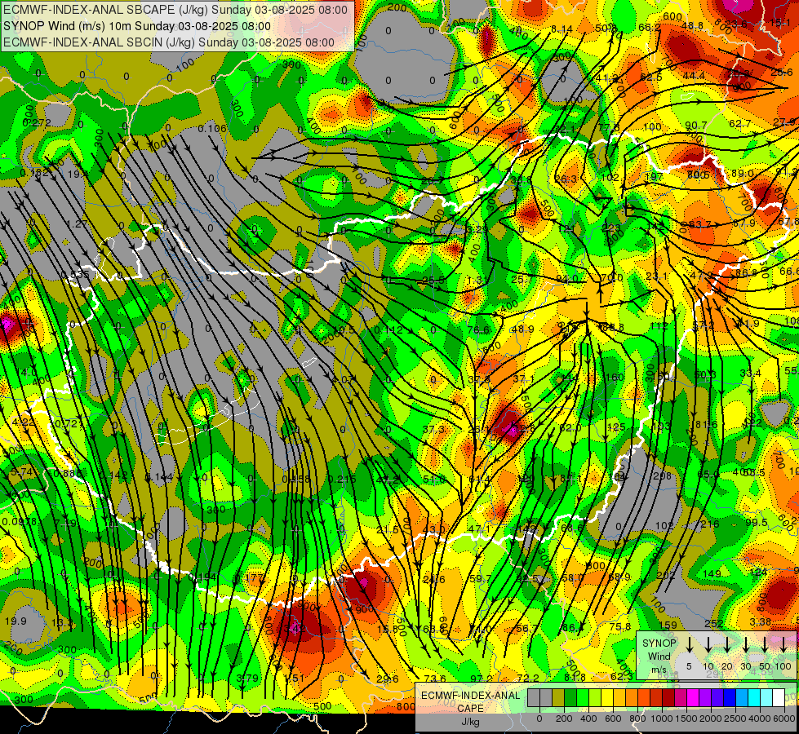799x734 pixels.
Task: Click the map value 59.7
Action: (481, 578)
